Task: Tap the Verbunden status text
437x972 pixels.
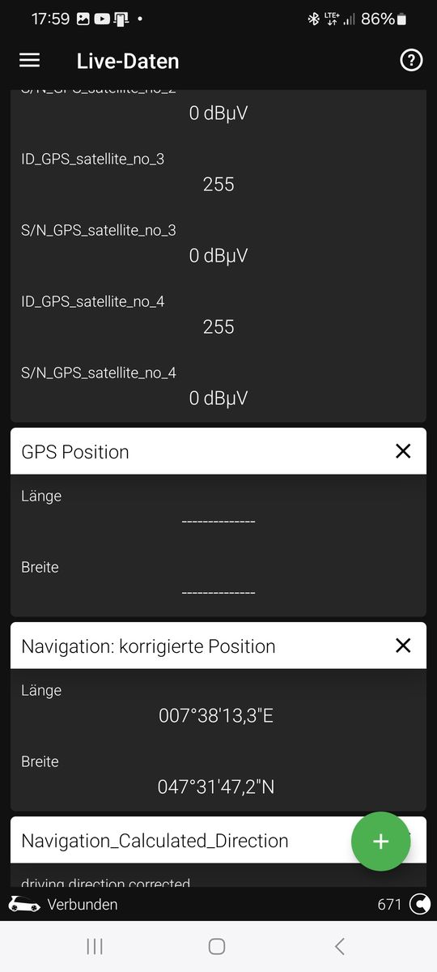Action: (x=83, y=905)
